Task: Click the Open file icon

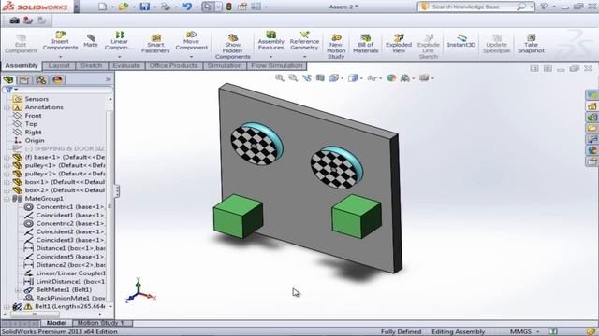Action: click(x=123, y=7)
